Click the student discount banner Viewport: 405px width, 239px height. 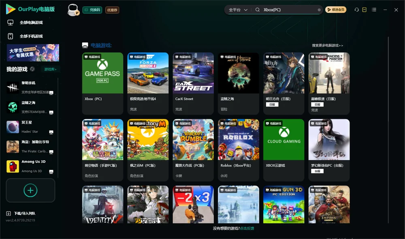(33, 52)
